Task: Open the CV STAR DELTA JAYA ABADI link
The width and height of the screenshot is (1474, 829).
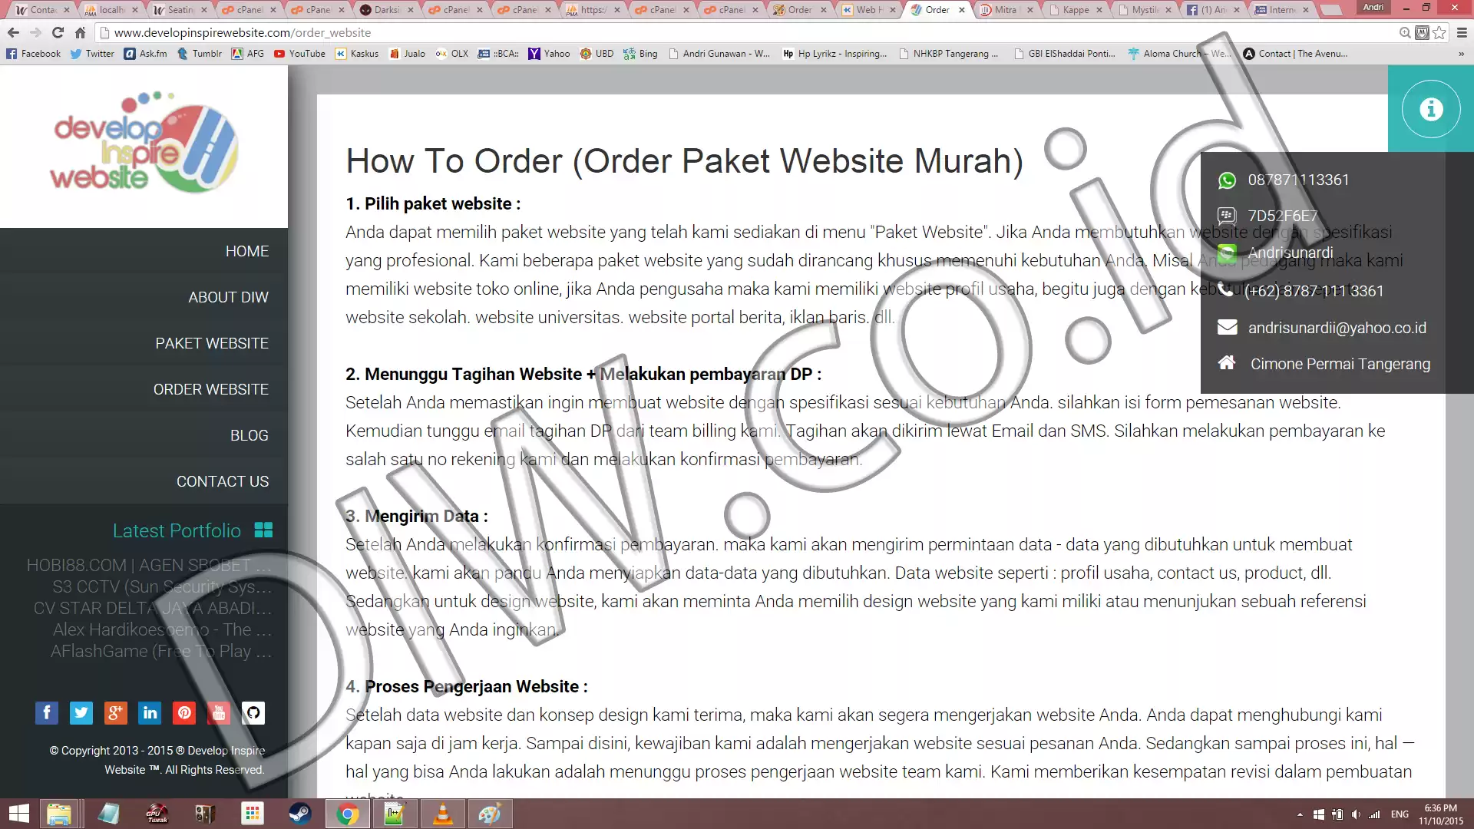Action: click(153, 608)
